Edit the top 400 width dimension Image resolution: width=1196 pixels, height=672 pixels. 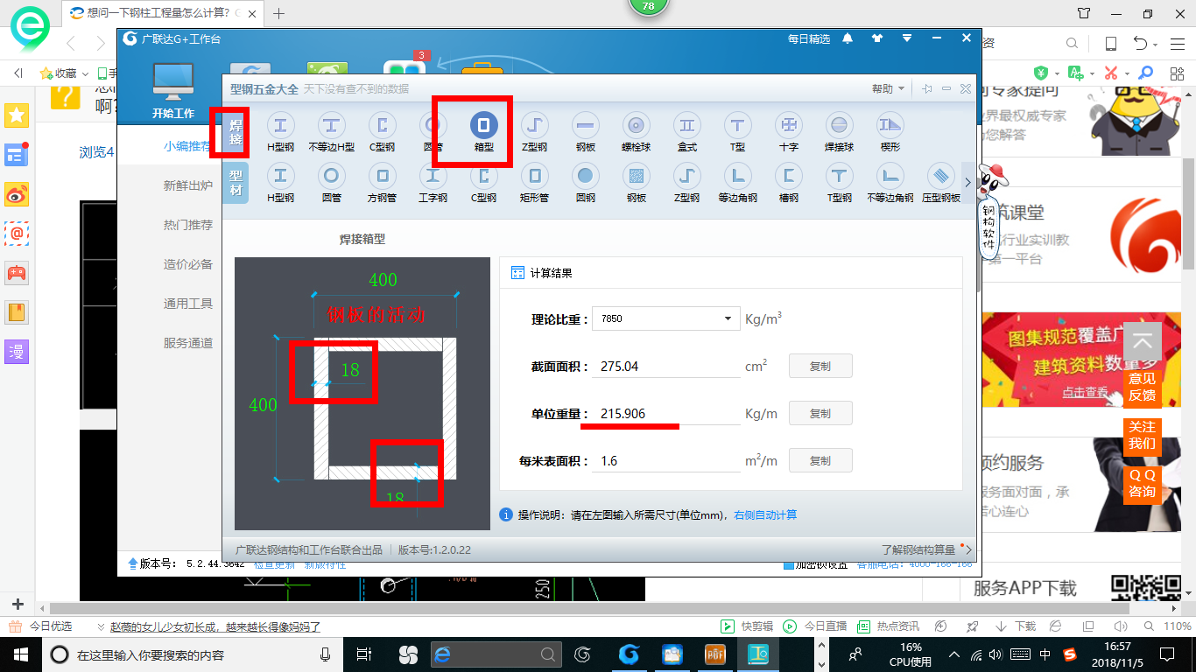pyautogui.click(x=383, y=280)
